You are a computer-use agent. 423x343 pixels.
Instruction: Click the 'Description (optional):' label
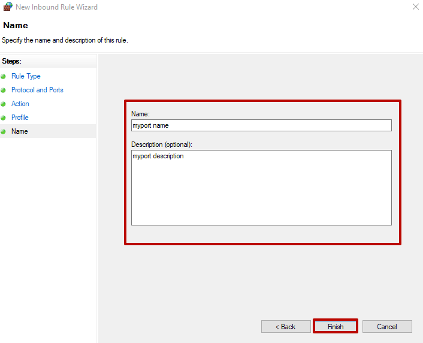[162, 145]
